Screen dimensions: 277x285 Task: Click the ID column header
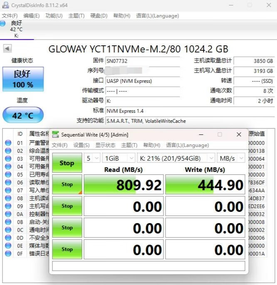click(x=20, y=134)
